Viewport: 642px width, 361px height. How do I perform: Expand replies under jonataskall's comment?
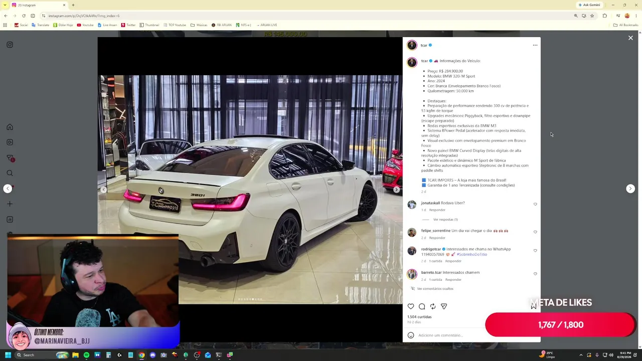click(445, 220)
